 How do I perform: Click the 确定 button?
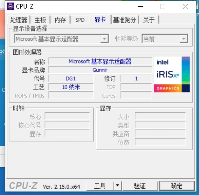coord(176,186)
